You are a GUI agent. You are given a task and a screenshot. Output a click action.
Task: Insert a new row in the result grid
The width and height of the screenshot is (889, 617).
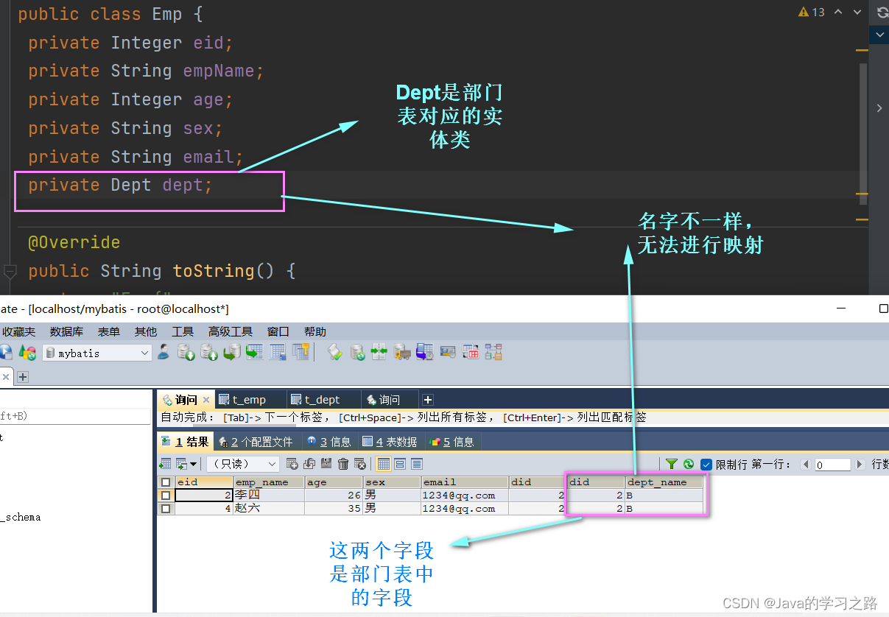point(293,464)
